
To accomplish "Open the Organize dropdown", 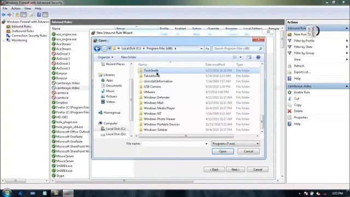I will point(106,57).
